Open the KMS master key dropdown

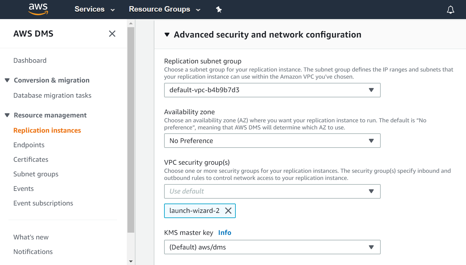pos(272,247)
